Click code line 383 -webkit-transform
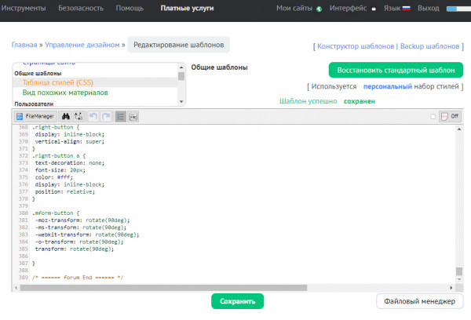 coord(87,235)
